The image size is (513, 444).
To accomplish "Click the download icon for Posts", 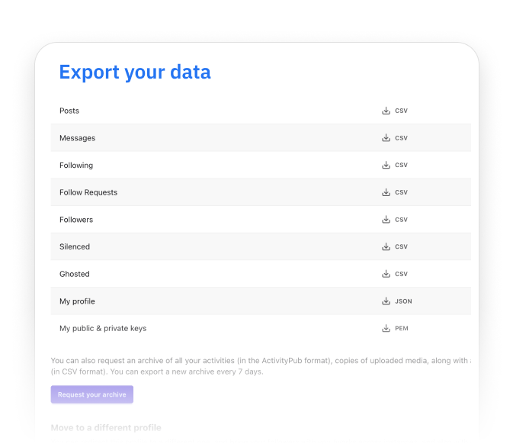I will click(x=386, y=111).
